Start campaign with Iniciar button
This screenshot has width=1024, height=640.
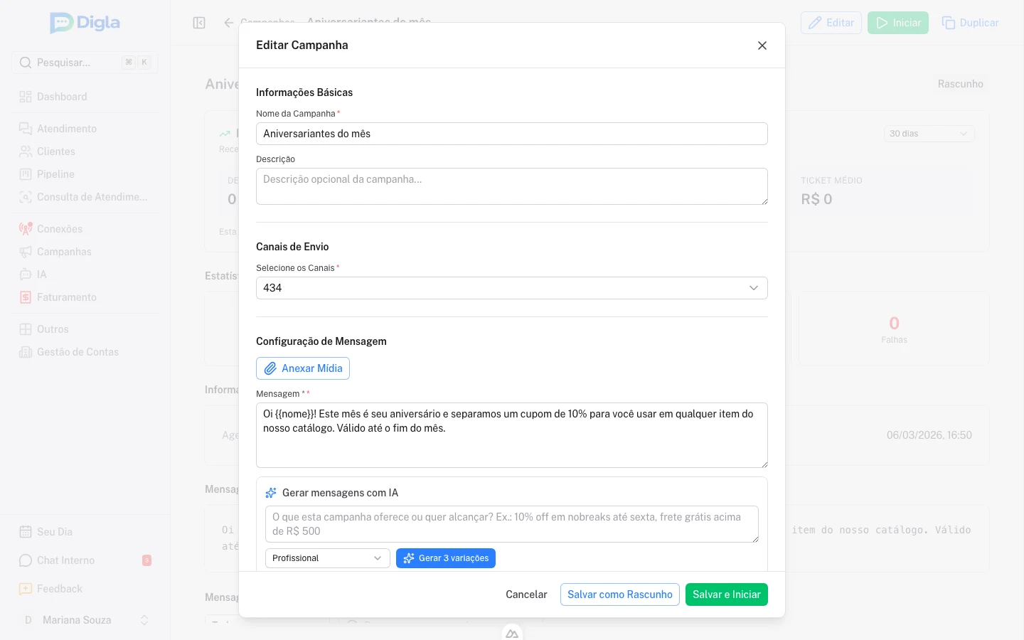pyautogui.click(x=898, y=23)
